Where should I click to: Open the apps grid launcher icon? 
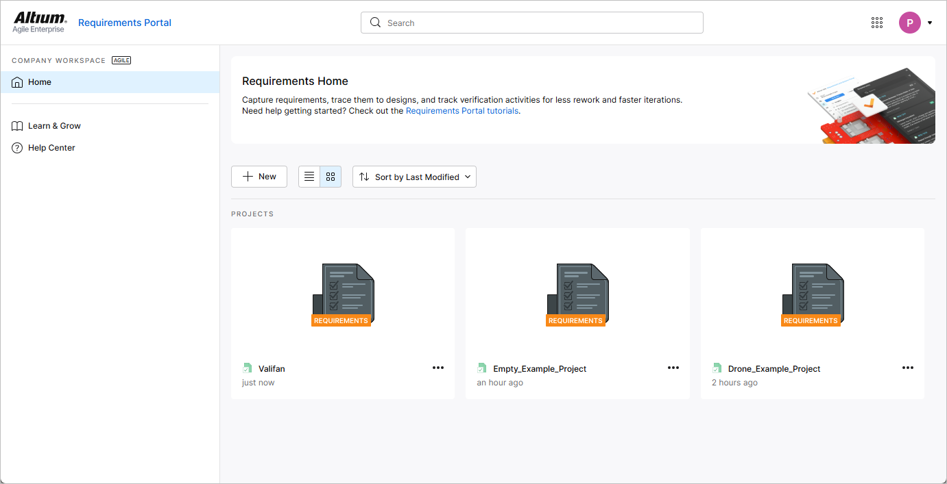876,23
